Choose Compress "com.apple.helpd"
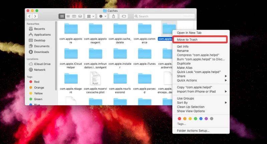Screen dimensions: 267x144 tap(201, 55)
